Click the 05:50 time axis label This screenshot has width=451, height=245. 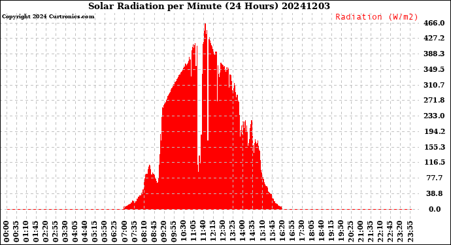(x=105, y=231)
